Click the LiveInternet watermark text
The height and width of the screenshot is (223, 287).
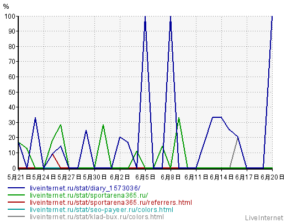[x=264, y=218]
